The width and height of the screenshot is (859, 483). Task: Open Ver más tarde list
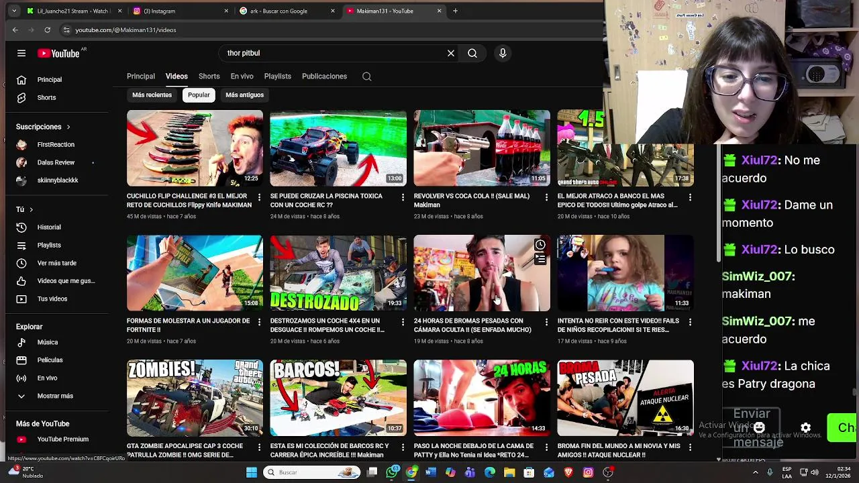point(56,263)
